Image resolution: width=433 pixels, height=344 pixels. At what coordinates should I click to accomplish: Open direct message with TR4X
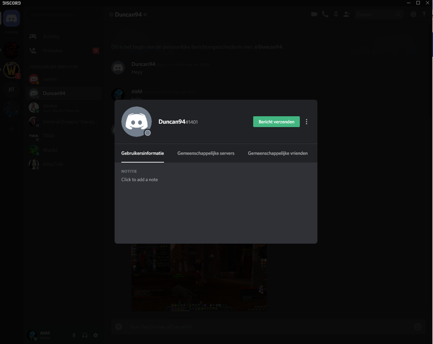64,136
